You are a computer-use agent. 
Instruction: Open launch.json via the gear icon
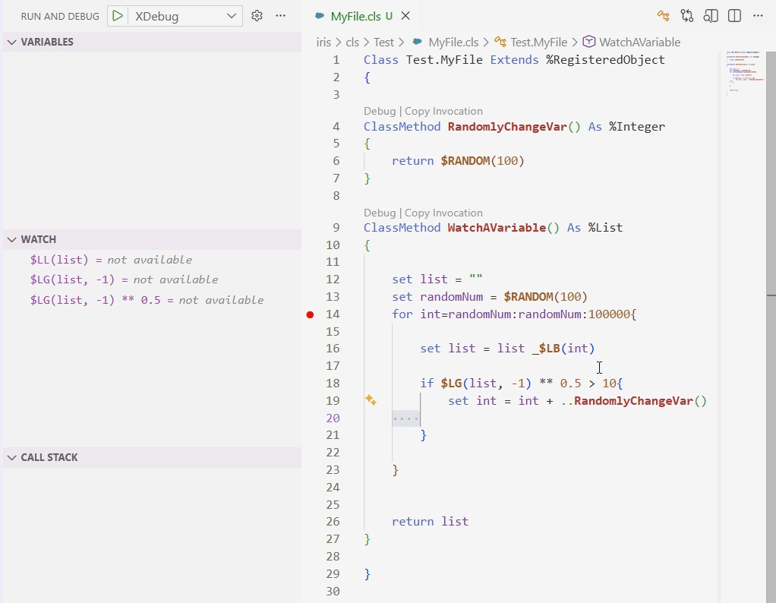[257, 16]
